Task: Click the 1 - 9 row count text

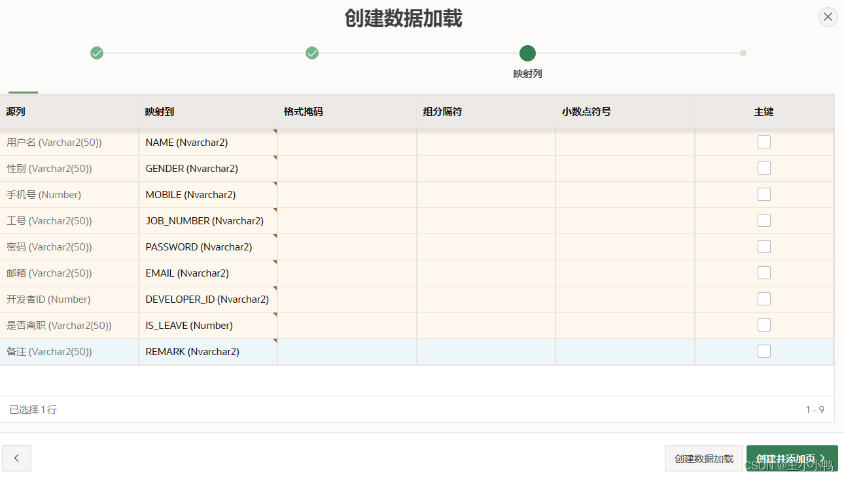Action: (x=815, y=409)
